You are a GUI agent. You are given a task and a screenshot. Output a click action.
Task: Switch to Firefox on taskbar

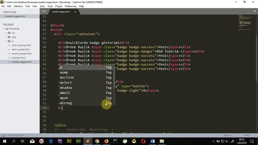[106, 141]
